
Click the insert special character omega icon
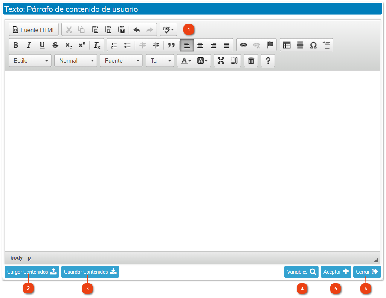tap(313, 45)
